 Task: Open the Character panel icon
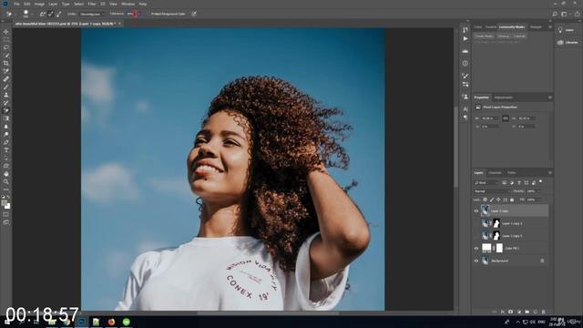(465, 109)
